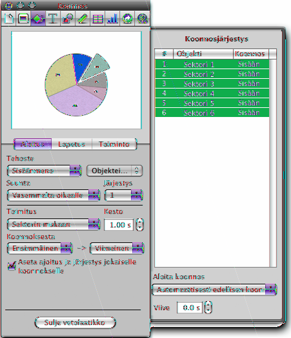Open Vasemmalta oikealle direction dropdown

tap(54, 195)
